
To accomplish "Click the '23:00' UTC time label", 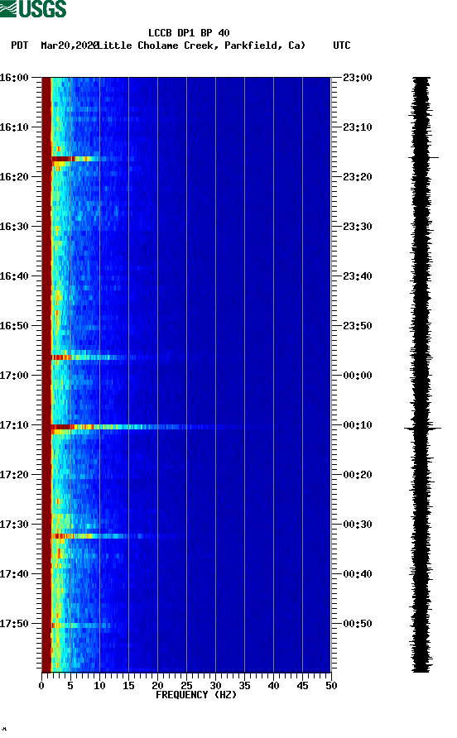I will 358,78.
